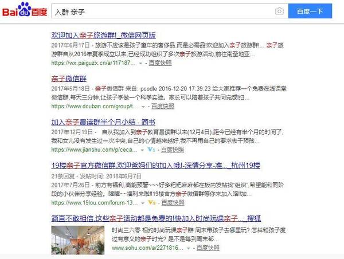
Task: Open result 欢迎加入亲子旅游群 微信网页版
Action: click(x=104, y=36)
